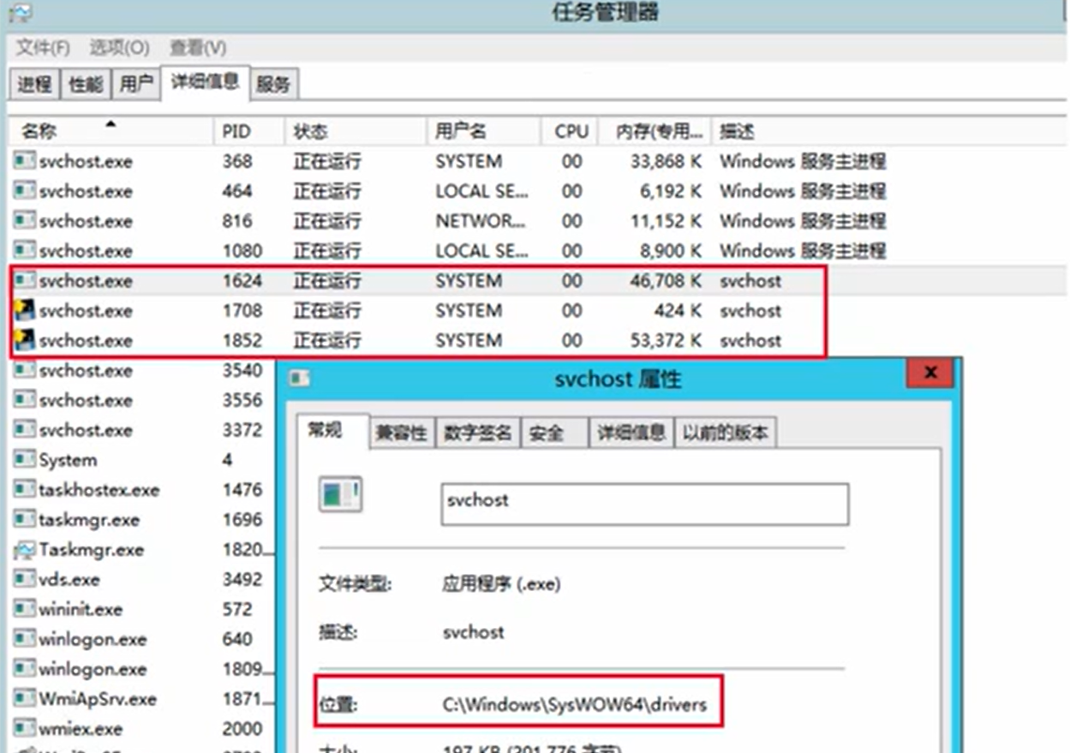Sort by the PID column header
The image size is (1070, 753).
(x=248, y=131)
